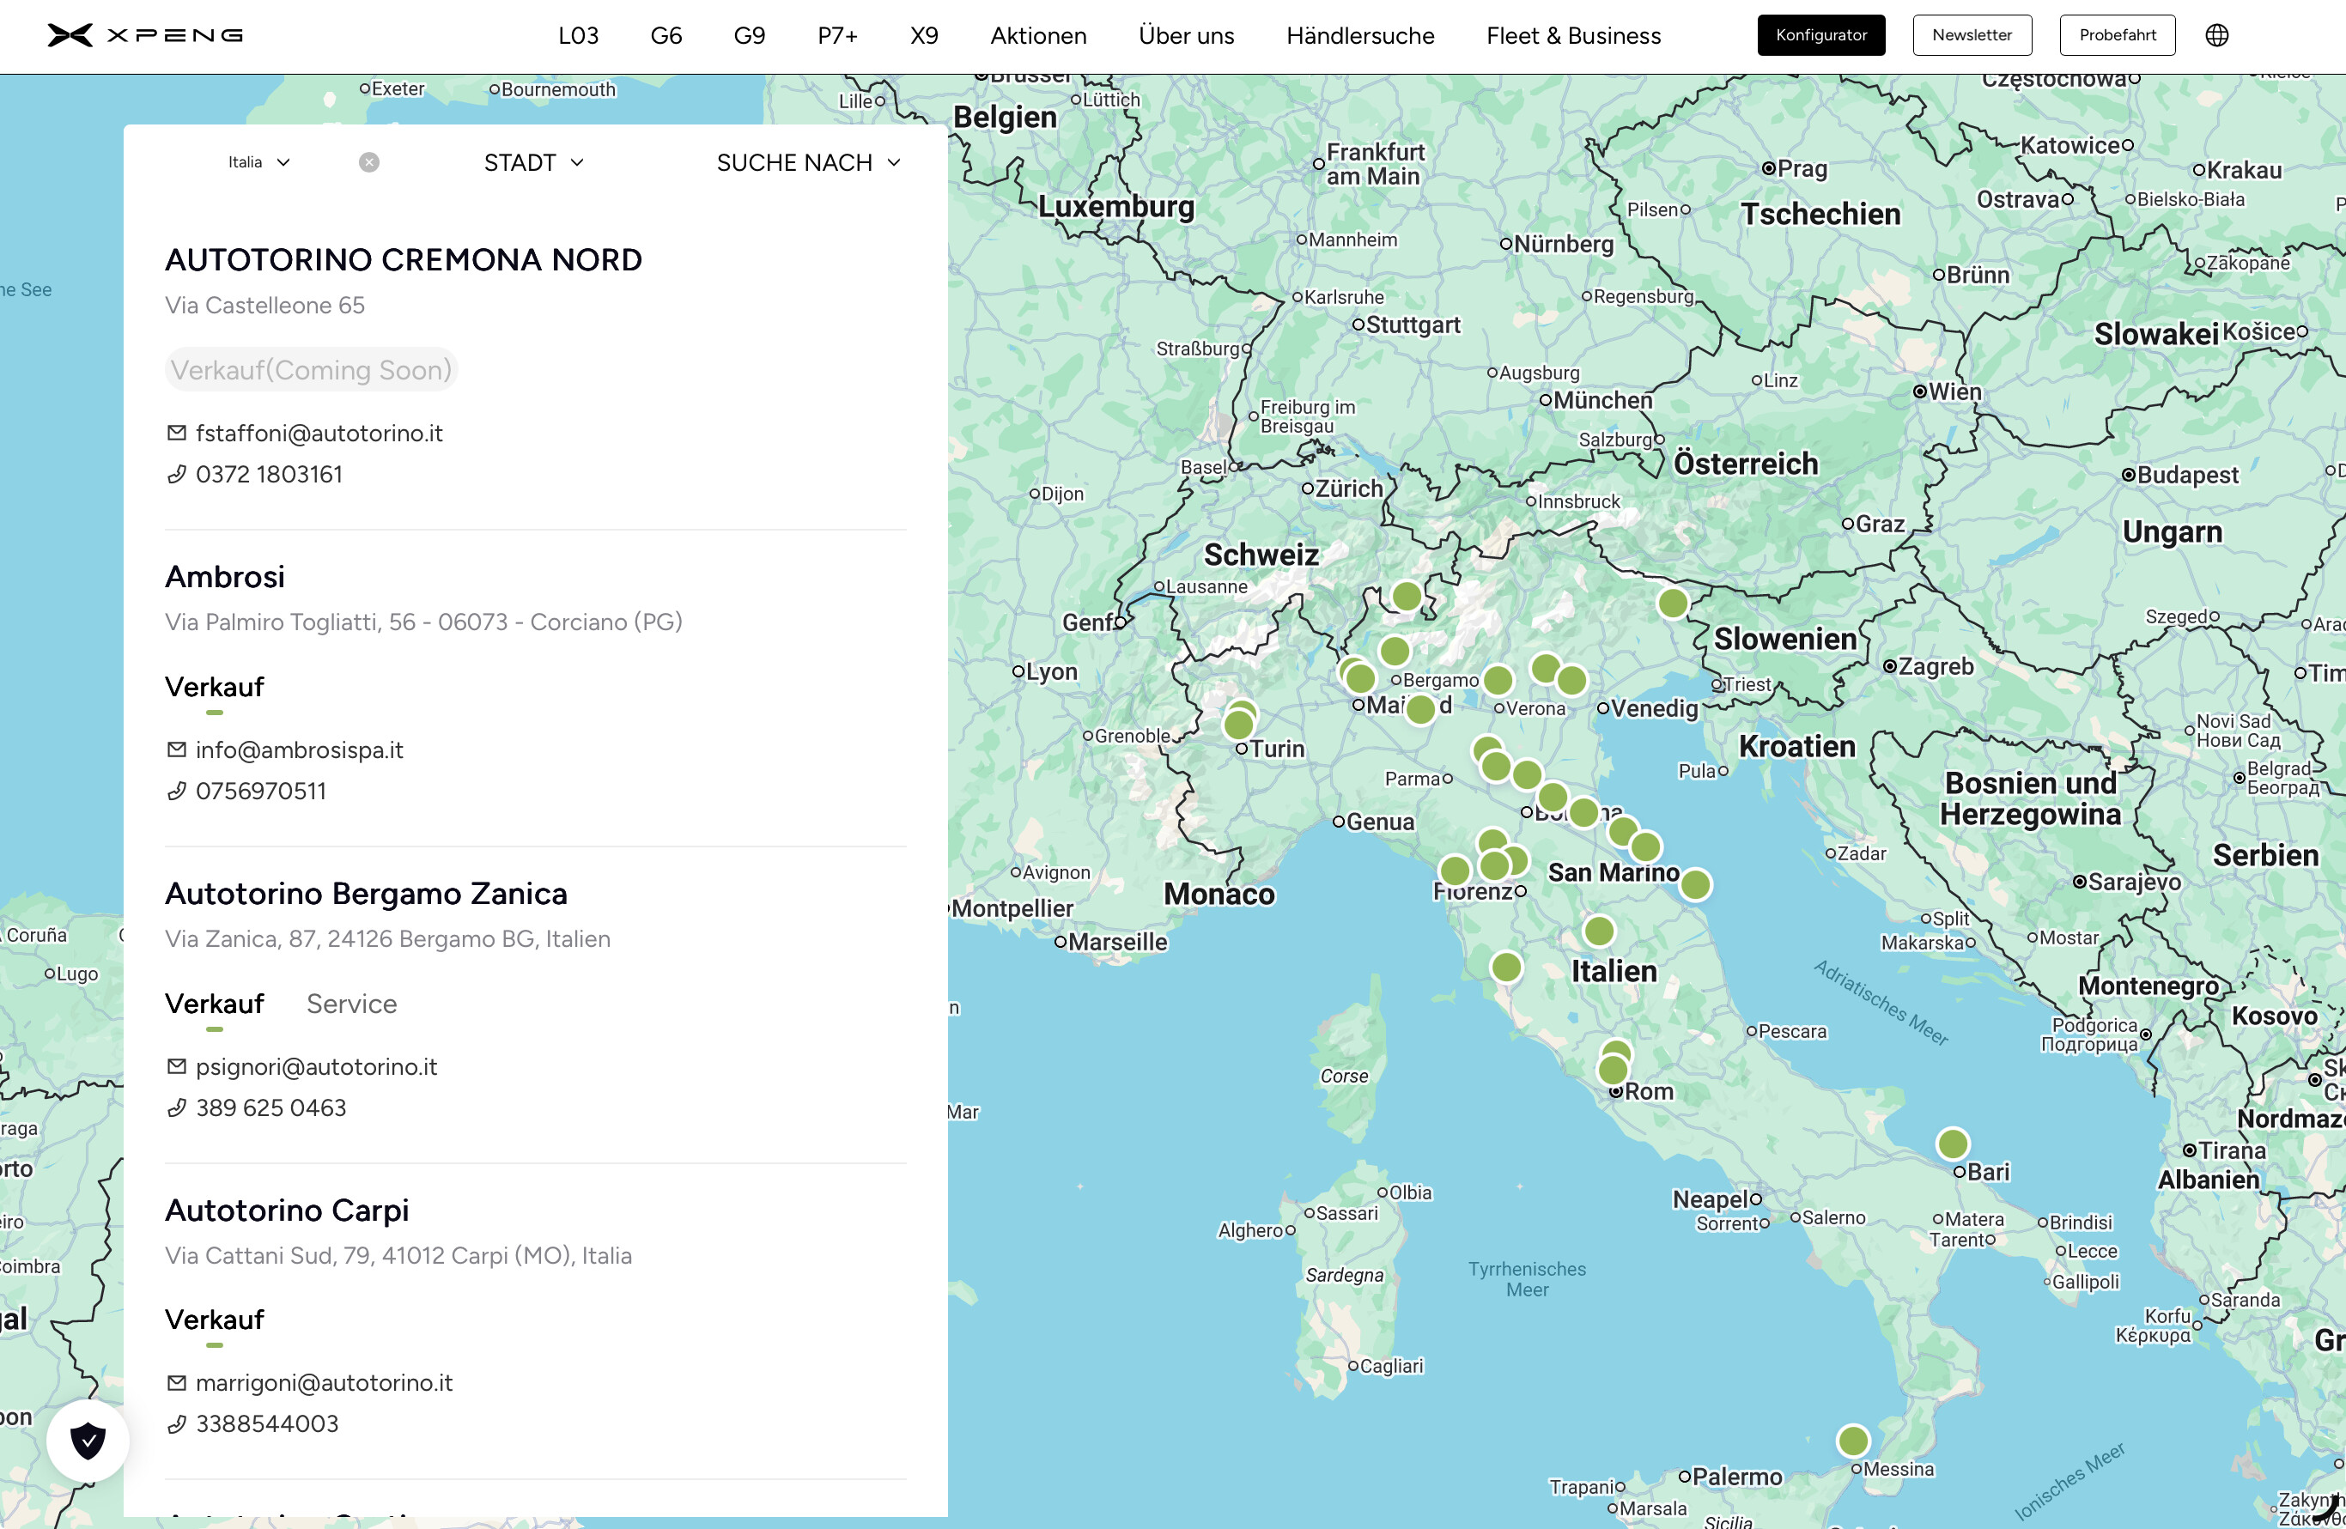The height and width of the screenshot is (1529, 2346).
Task: Email marrigoni@autotorino.it
Action: pyautogui.click(x=325, y=1383)
